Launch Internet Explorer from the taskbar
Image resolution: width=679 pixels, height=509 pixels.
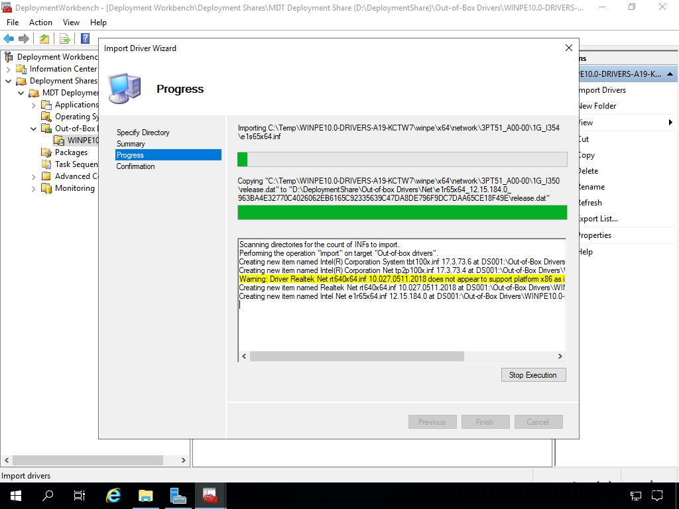click(113, 496)
